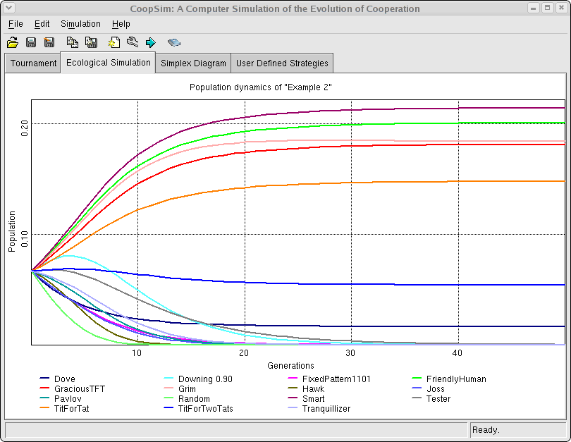The image size is (571, 442).
Task: Click the Save As floppy icon
Action: [49, 43]
